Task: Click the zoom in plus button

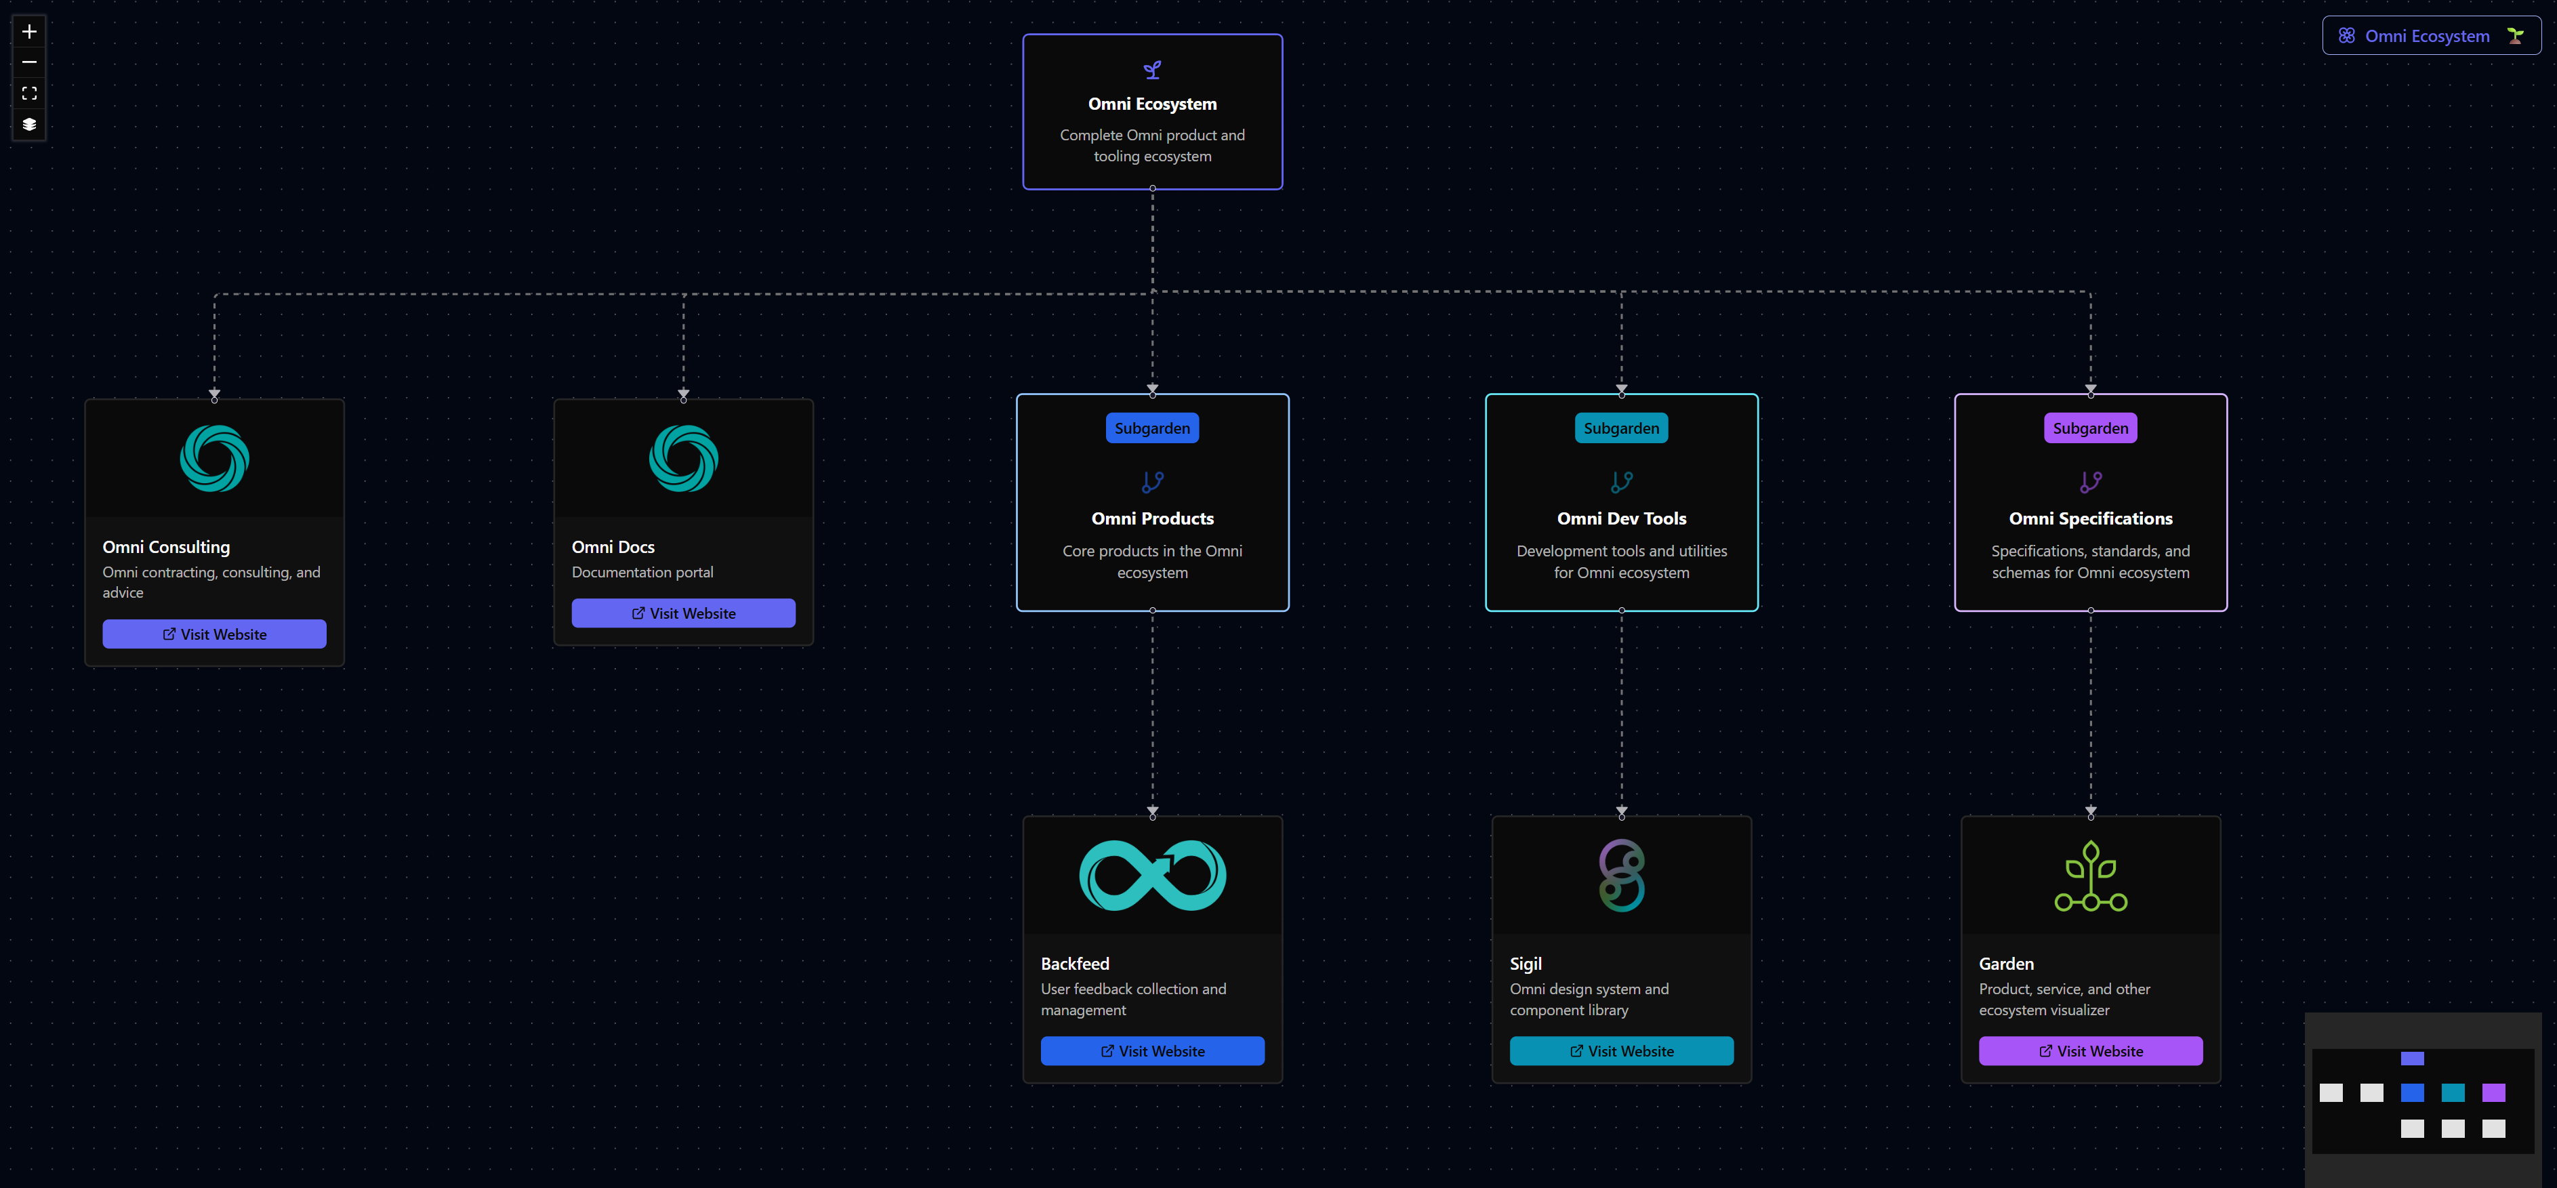Action: point(30,32)
